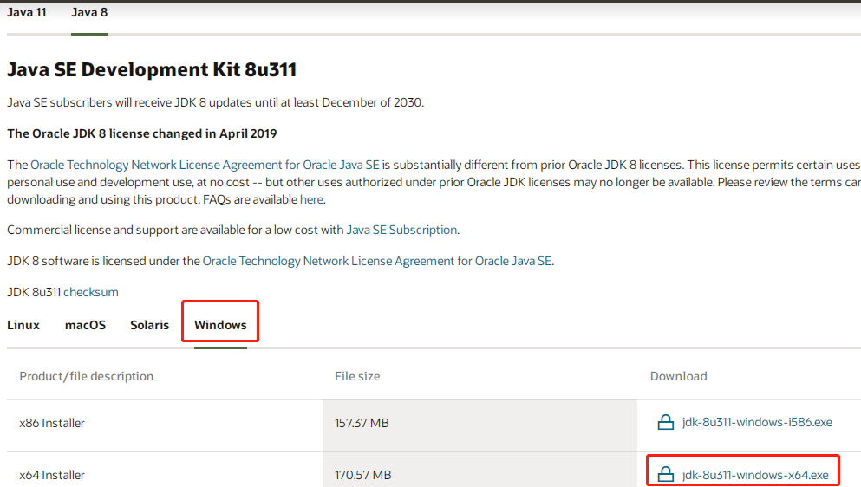Click the Download column header
The width and height of the screenshot is (861, 487).
click(x=678, y=376)
